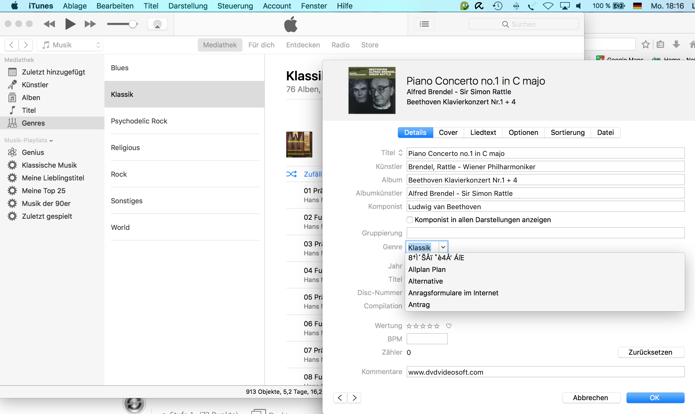Screen dimensions: 695x414
Task: Expand the Genre combo box arrow
Action: click(443, 247)
